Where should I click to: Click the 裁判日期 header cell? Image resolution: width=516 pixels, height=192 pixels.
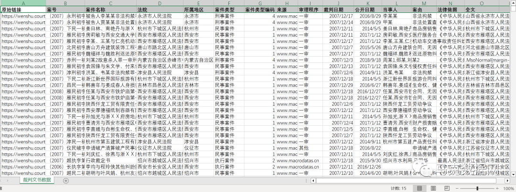tap(338, 10)
